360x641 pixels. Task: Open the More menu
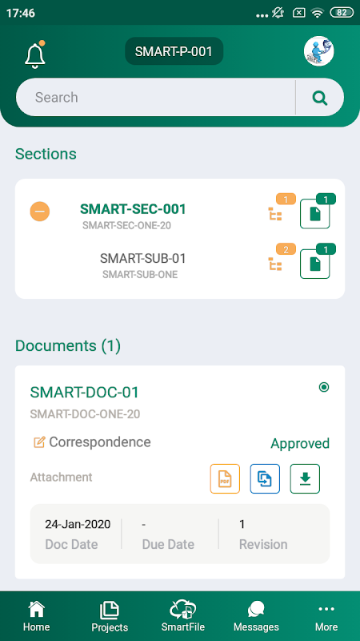coord(326,615)
